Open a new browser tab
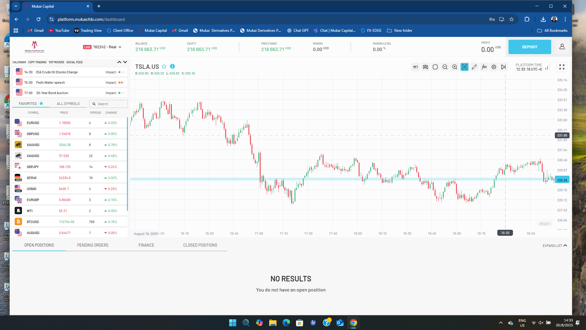 [99, 6]
